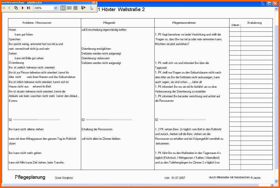Switch to four-page preview layout

(75, 8)
